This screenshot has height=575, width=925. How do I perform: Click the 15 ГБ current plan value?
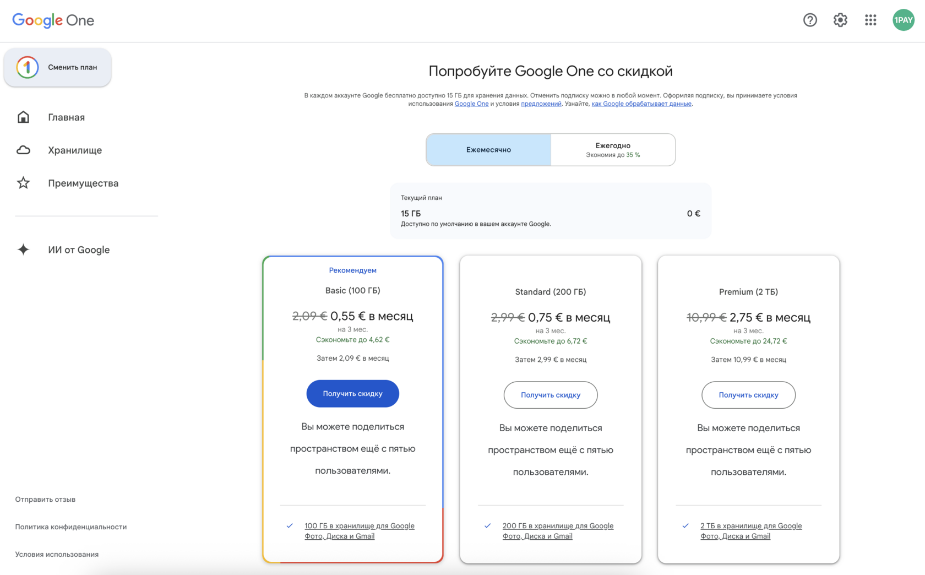411,214
